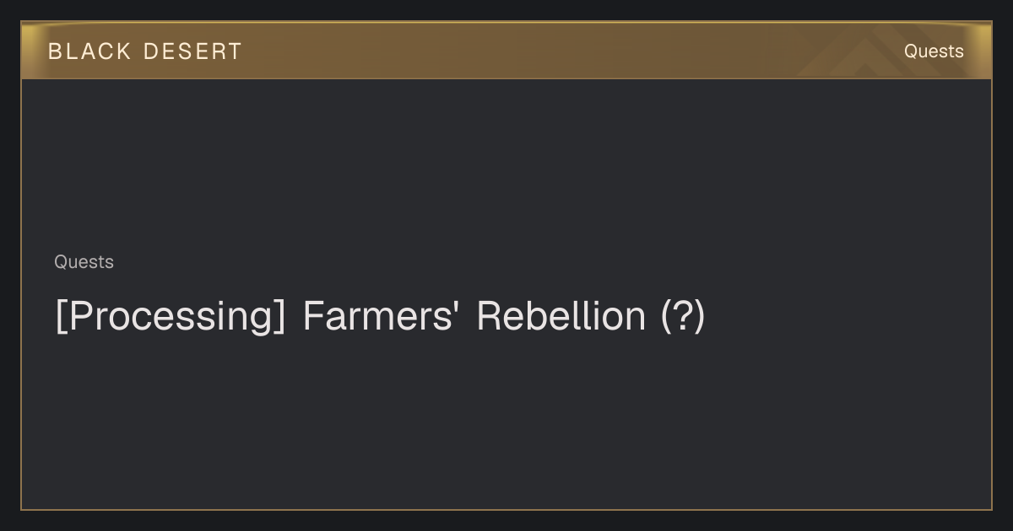This screenshot has width=1013, height=531.
Task: Click empty gold banner area beside the logo
Action: click(506, 51)
